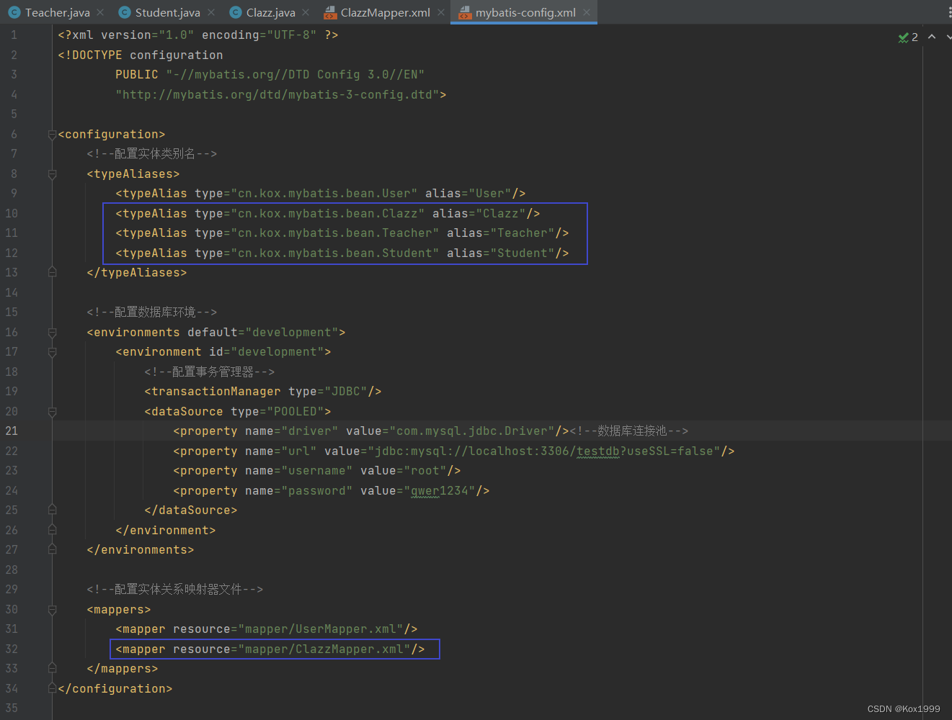Click the dataSource type "POOLED"
The height and width of the screenshot is (720, 952).
(295, 411)
